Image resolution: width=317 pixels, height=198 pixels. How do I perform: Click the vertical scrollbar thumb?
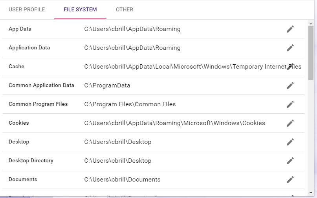(311, 53)
